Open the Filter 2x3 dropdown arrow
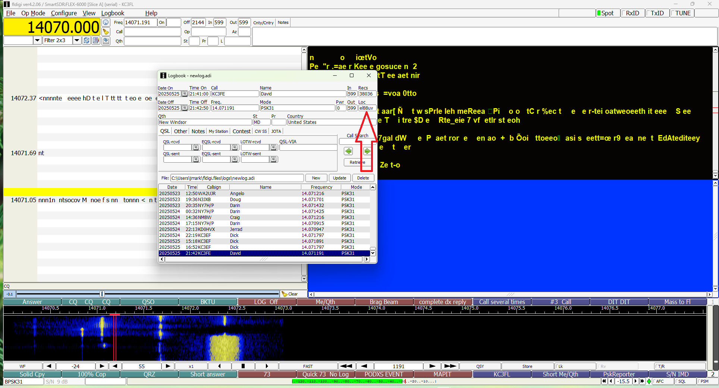 point(77,40)
